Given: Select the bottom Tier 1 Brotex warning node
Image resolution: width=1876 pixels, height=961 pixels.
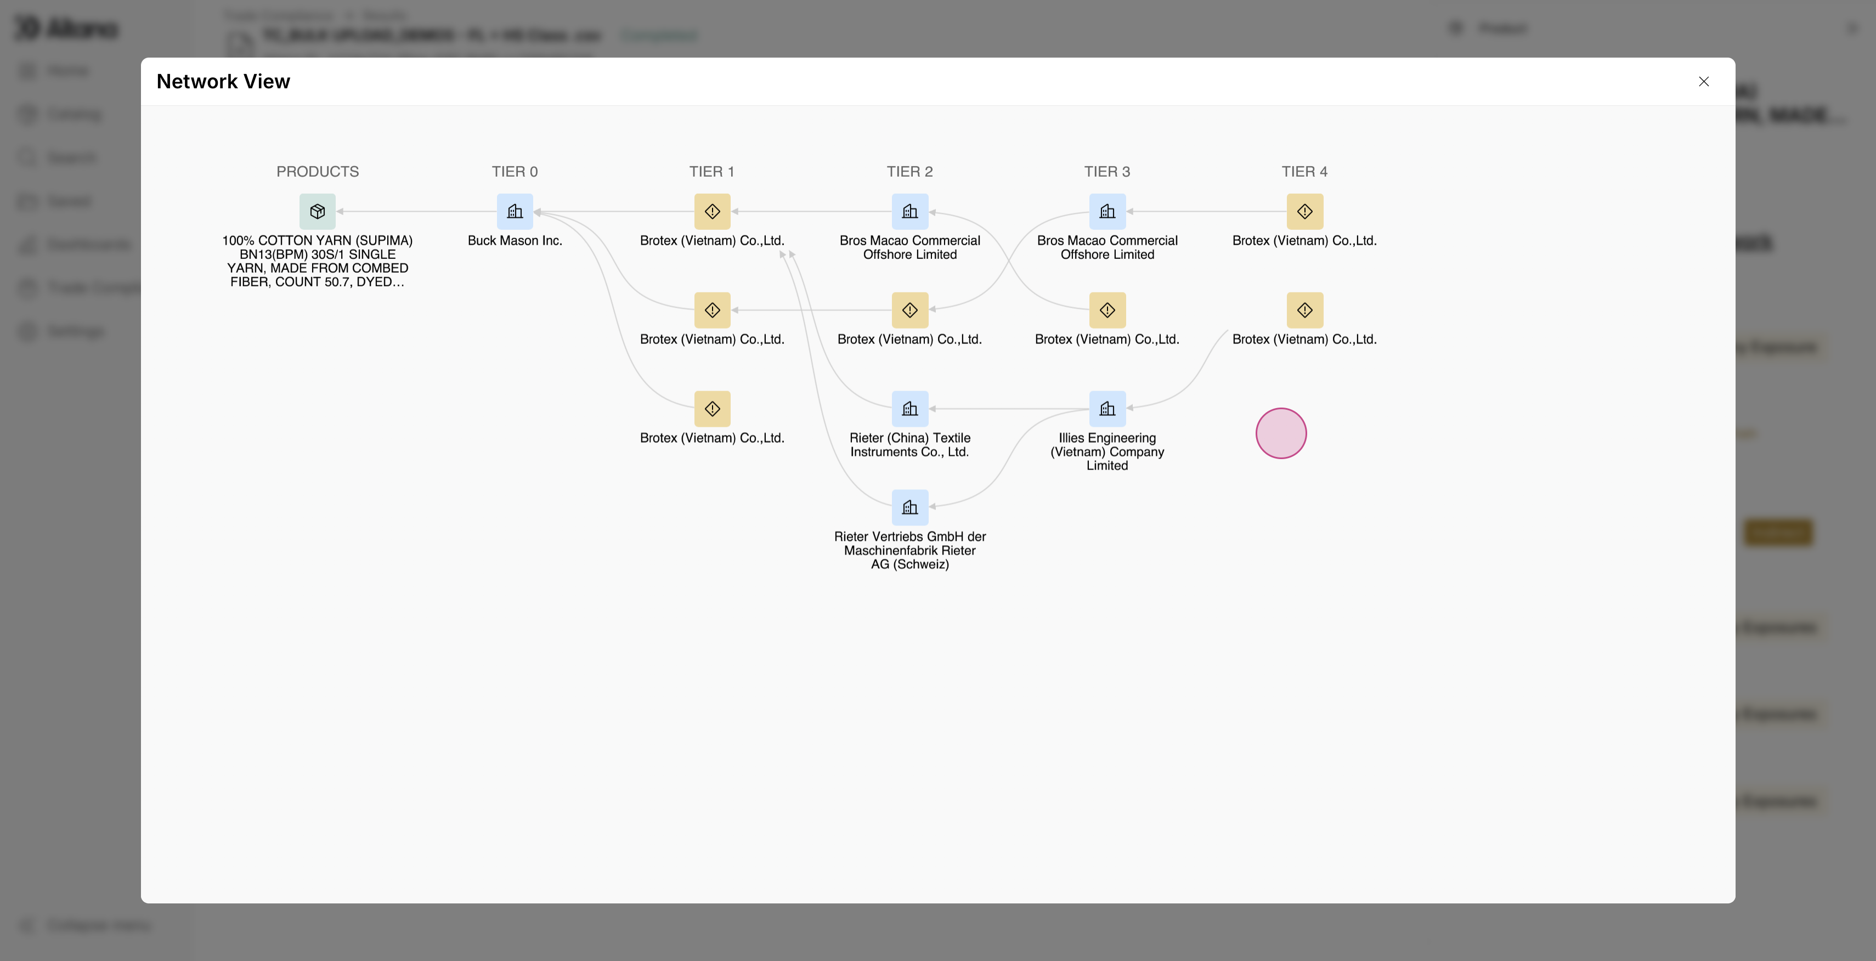Looking at the screenshot, I should click(x=712, y=409).
